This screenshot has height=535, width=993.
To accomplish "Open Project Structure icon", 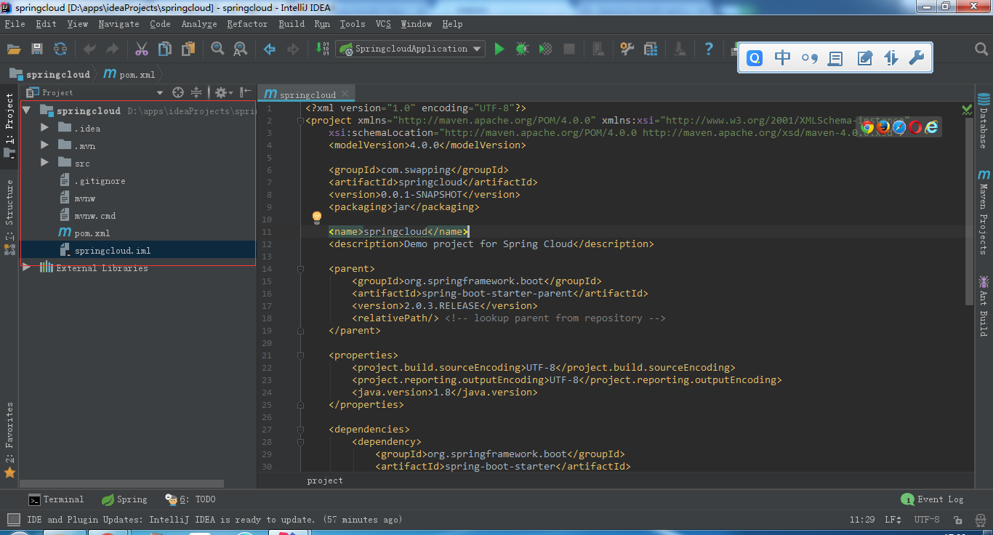I will click(651, 49).
